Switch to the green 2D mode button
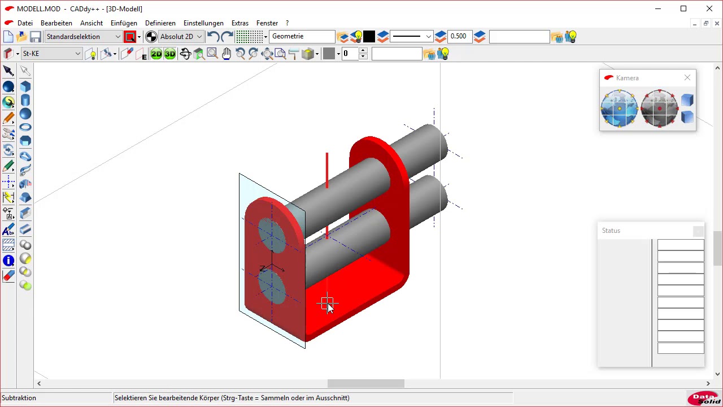Screen dimensions: 723x407 pyautogui.click(x=156, y=54)
